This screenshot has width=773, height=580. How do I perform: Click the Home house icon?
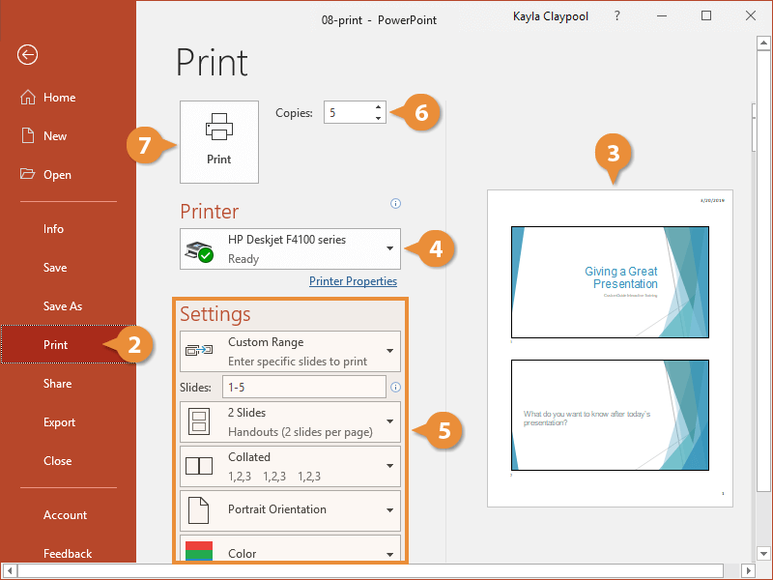(x=28, y=98)
